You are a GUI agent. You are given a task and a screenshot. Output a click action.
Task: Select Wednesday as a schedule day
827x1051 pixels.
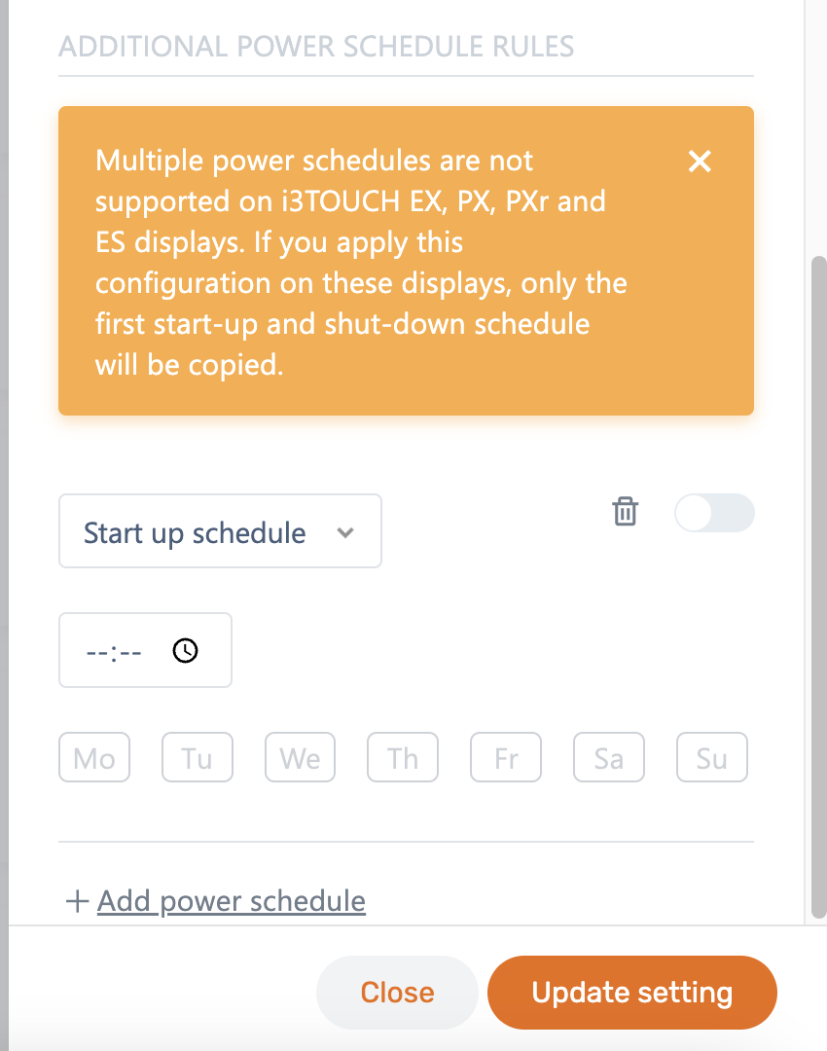tap(300, 758)
